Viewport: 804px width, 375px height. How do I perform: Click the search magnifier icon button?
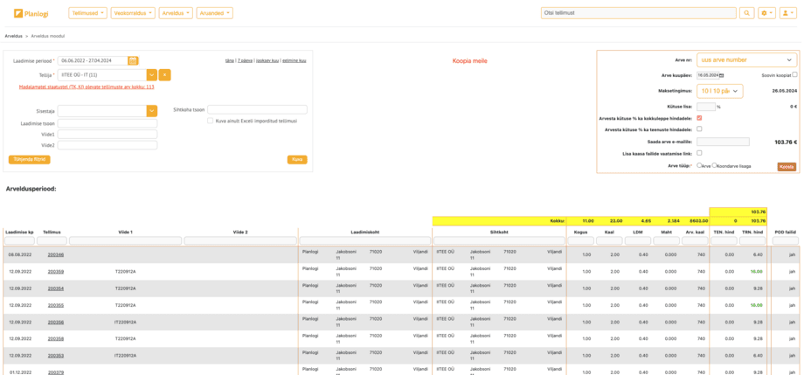pyautogui.click(x=746, y=13)
